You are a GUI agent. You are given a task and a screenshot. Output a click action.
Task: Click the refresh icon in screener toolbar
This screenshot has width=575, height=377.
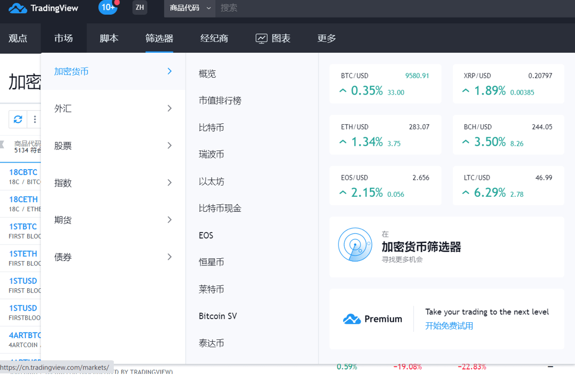(18, 119)
